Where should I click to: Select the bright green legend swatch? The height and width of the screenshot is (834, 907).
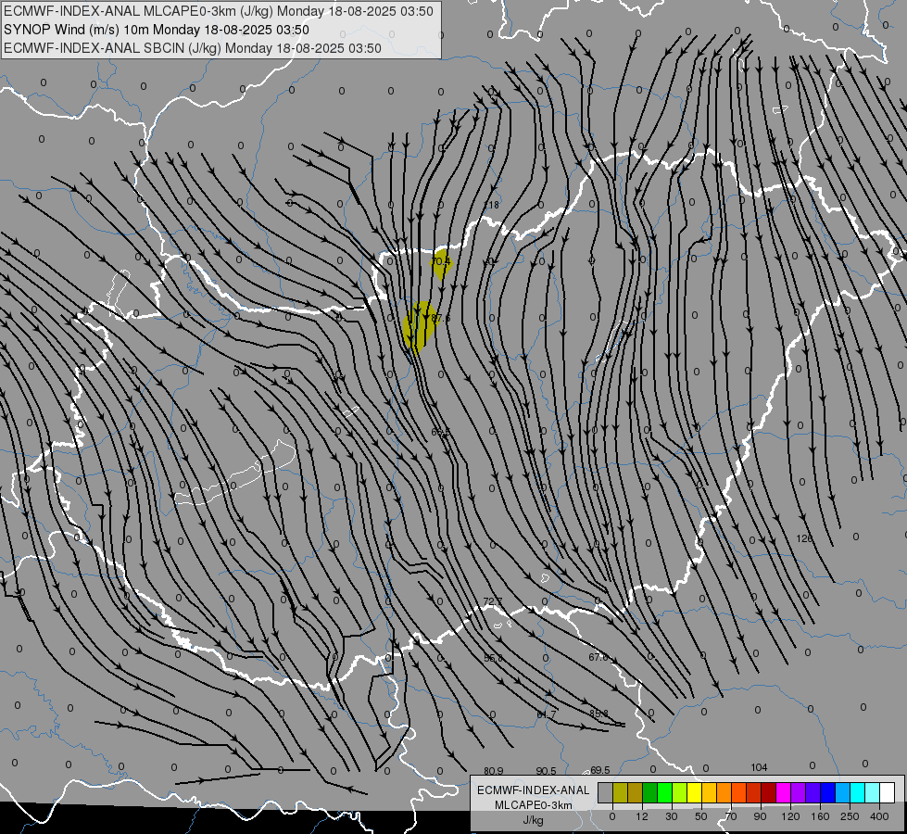tap(665, 792)
